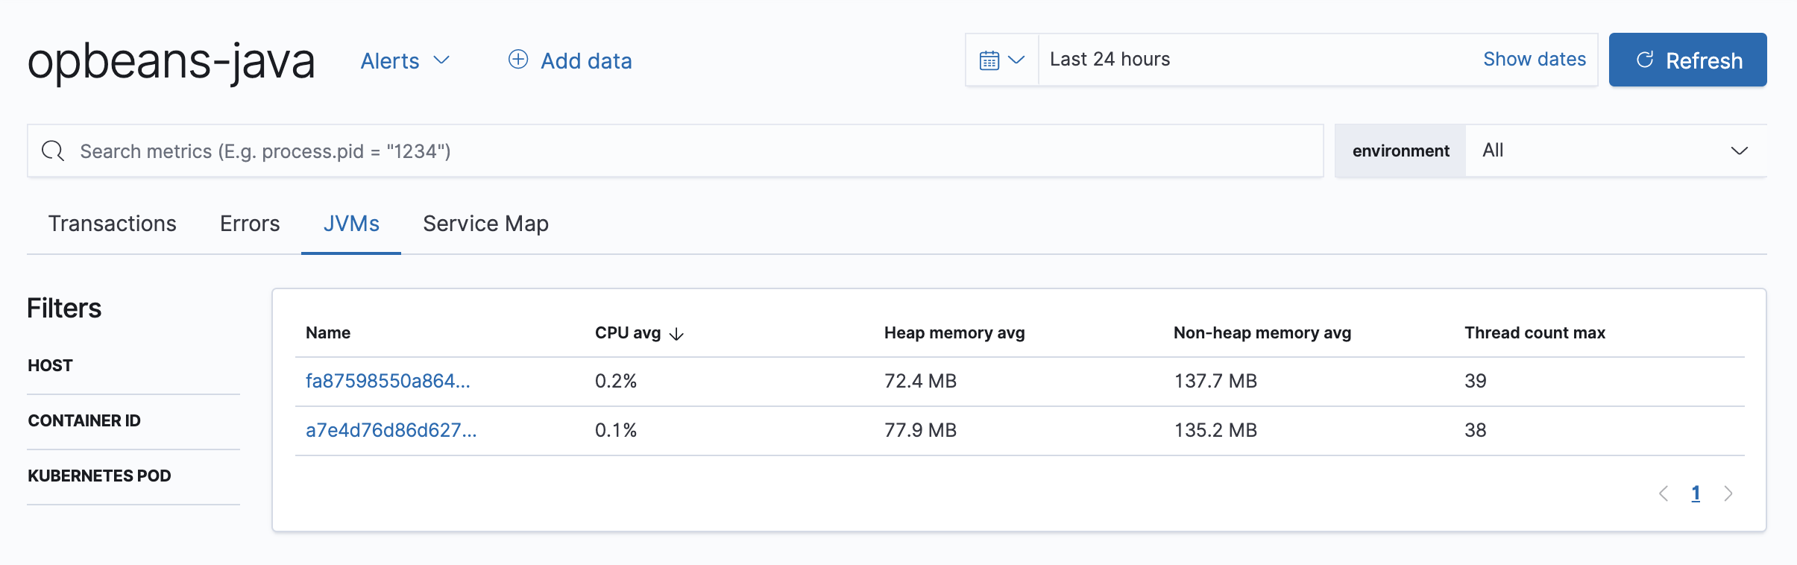Go to previous page arrow

pos(1664,493)
